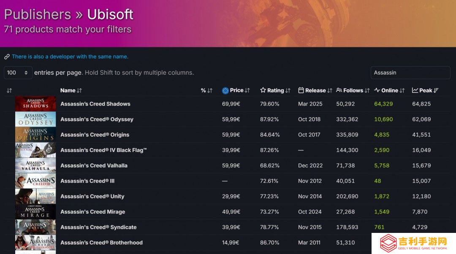The image size is (456, 254).
Task: Click the Oct 2024 release of Mirage
Action: pos(310,211)
